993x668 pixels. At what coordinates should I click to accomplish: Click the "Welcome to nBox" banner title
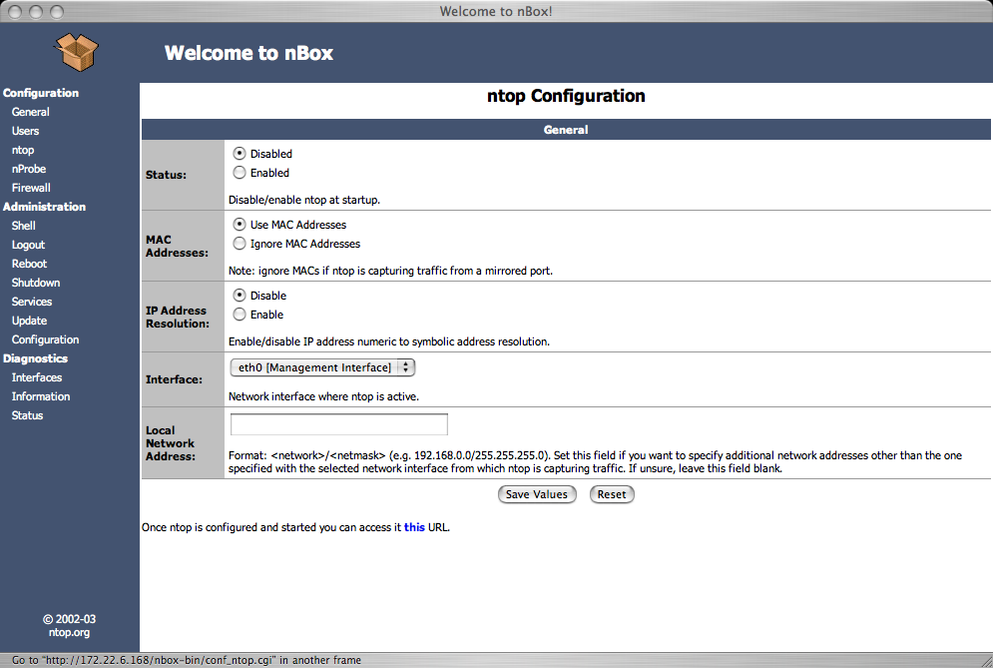tap(248, 53)
